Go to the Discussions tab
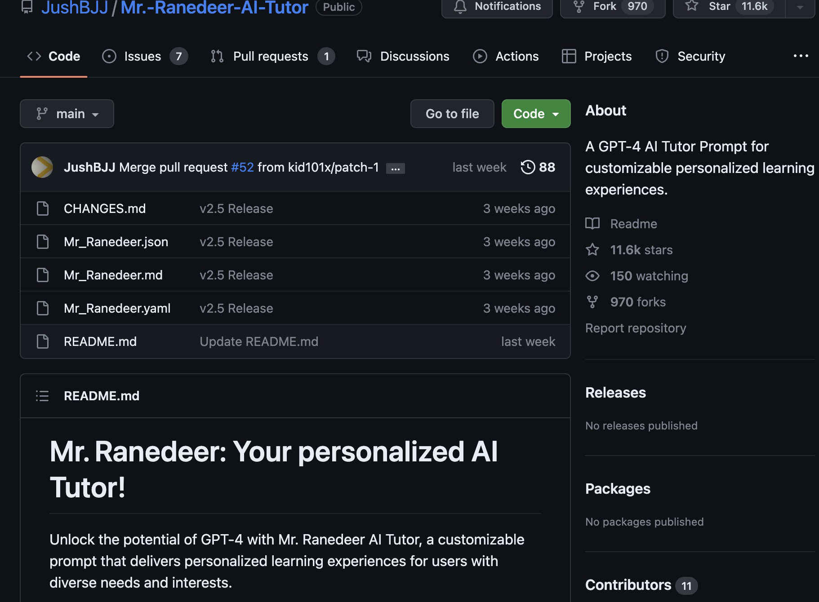 [x=403, y=56]
